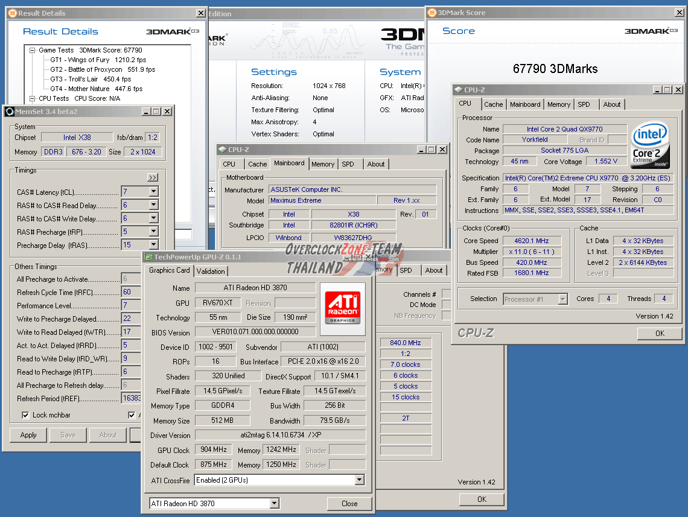The width and height of the screenshot is (688, 517).
Task: Click Apply in MemSet
Action: pos(28,435)
